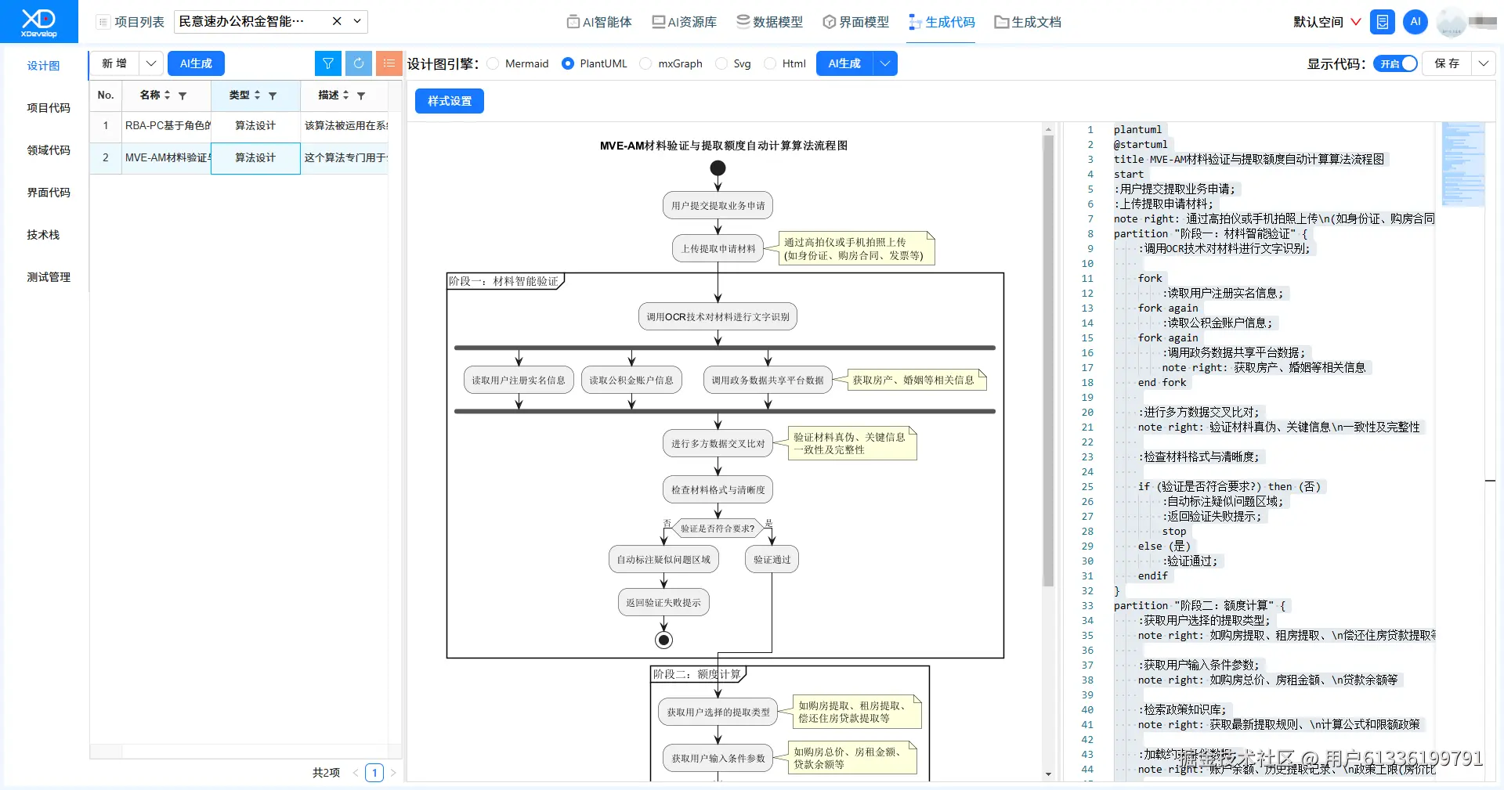Open the orange list-view icon
This screenshot has height=790, width=1504.
tap(389, 63)
